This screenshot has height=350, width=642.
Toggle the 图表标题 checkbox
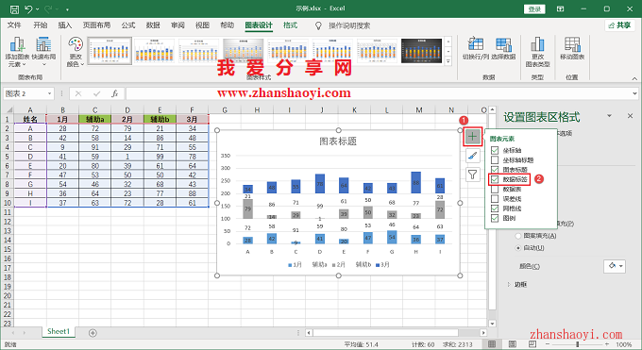tap(495, 170)
